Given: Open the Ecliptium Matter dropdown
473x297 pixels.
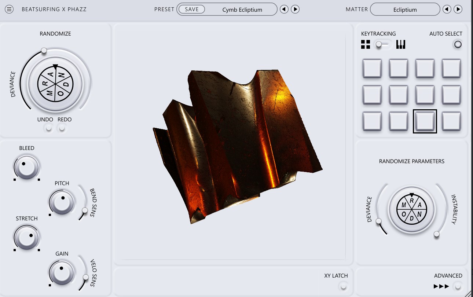Looking at the screenshot, I should [x=405, y=10].
